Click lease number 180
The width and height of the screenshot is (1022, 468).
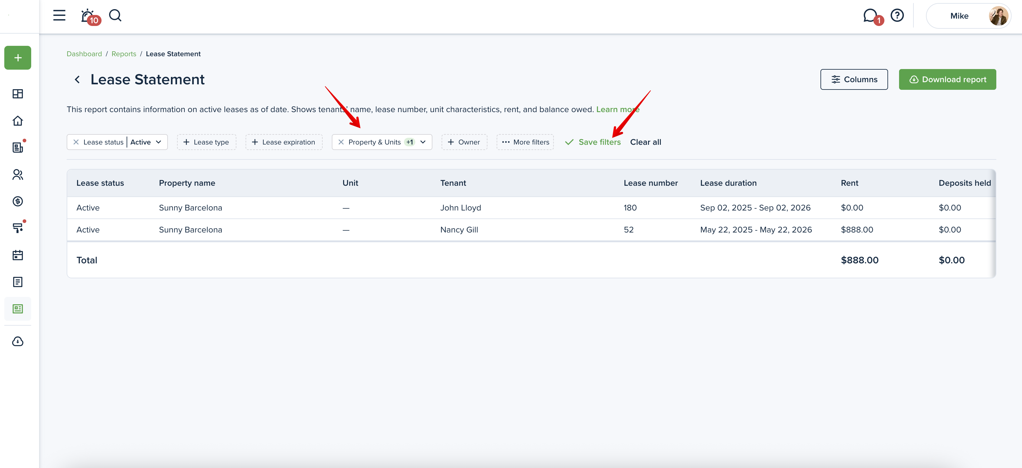click(630, 208)
